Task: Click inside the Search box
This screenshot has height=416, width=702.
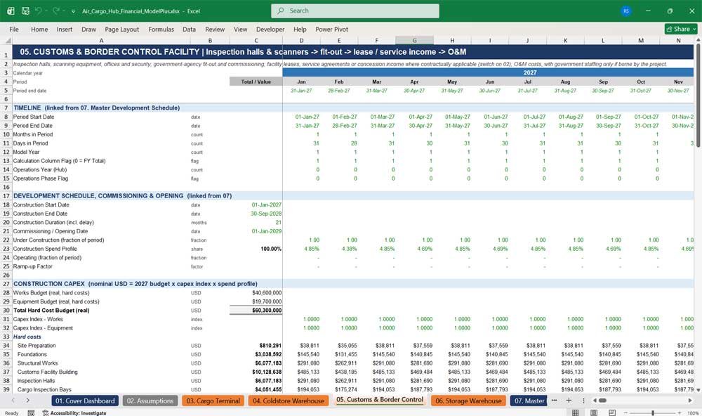Action: click(x=355, y=11)
